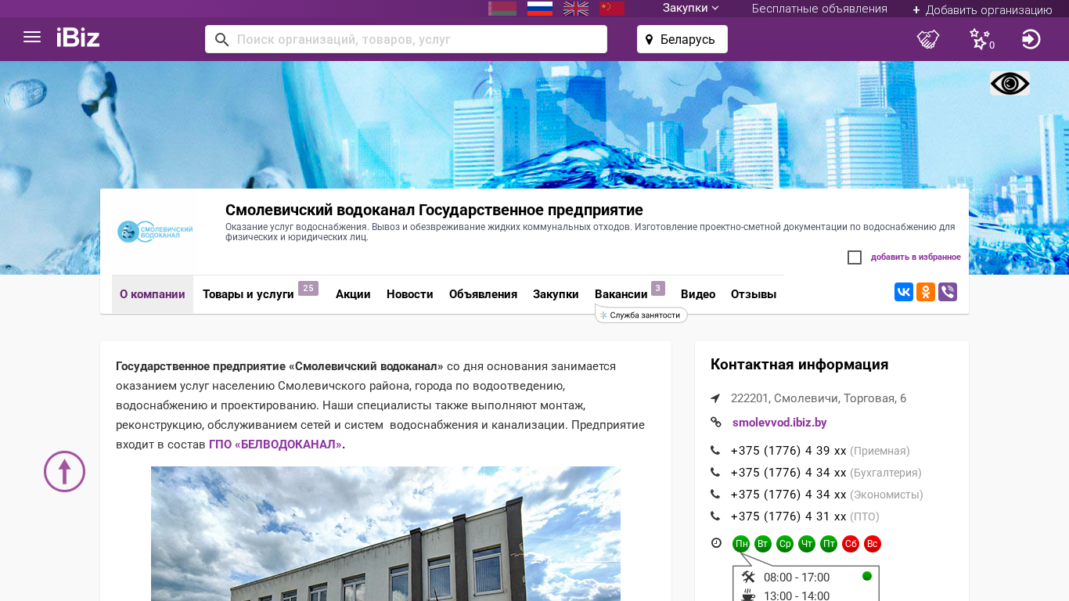Switch to the 'Новости' tab
Screen dimensions: 1069x601
(410, 294)
